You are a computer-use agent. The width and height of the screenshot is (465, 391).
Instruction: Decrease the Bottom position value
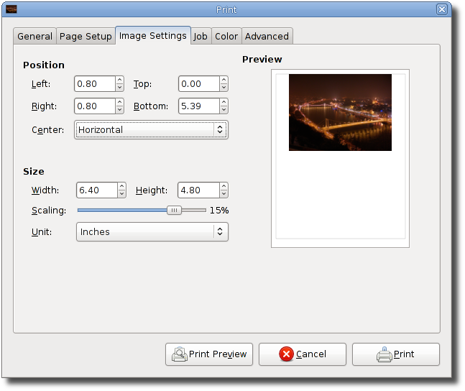[x=224, y=110]
